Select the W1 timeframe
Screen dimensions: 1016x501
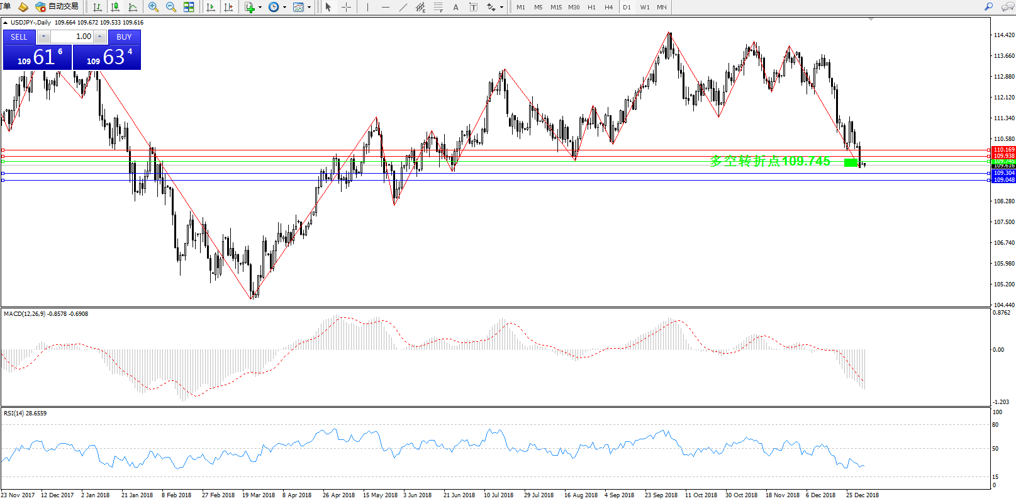coord(644,7)
